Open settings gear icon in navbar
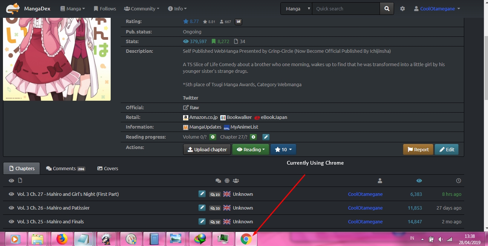Image resolution: width=488 pixels, height=246 pixels. click(x=403, y=9)
